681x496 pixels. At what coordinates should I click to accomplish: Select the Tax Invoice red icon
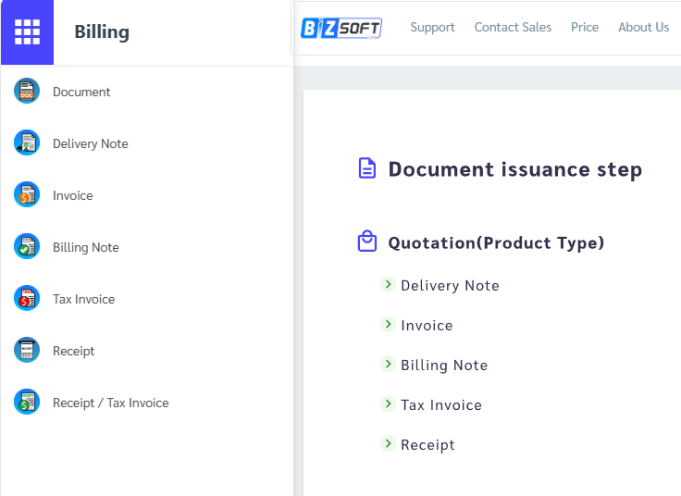pyautogui.click(x=27, y=298)
